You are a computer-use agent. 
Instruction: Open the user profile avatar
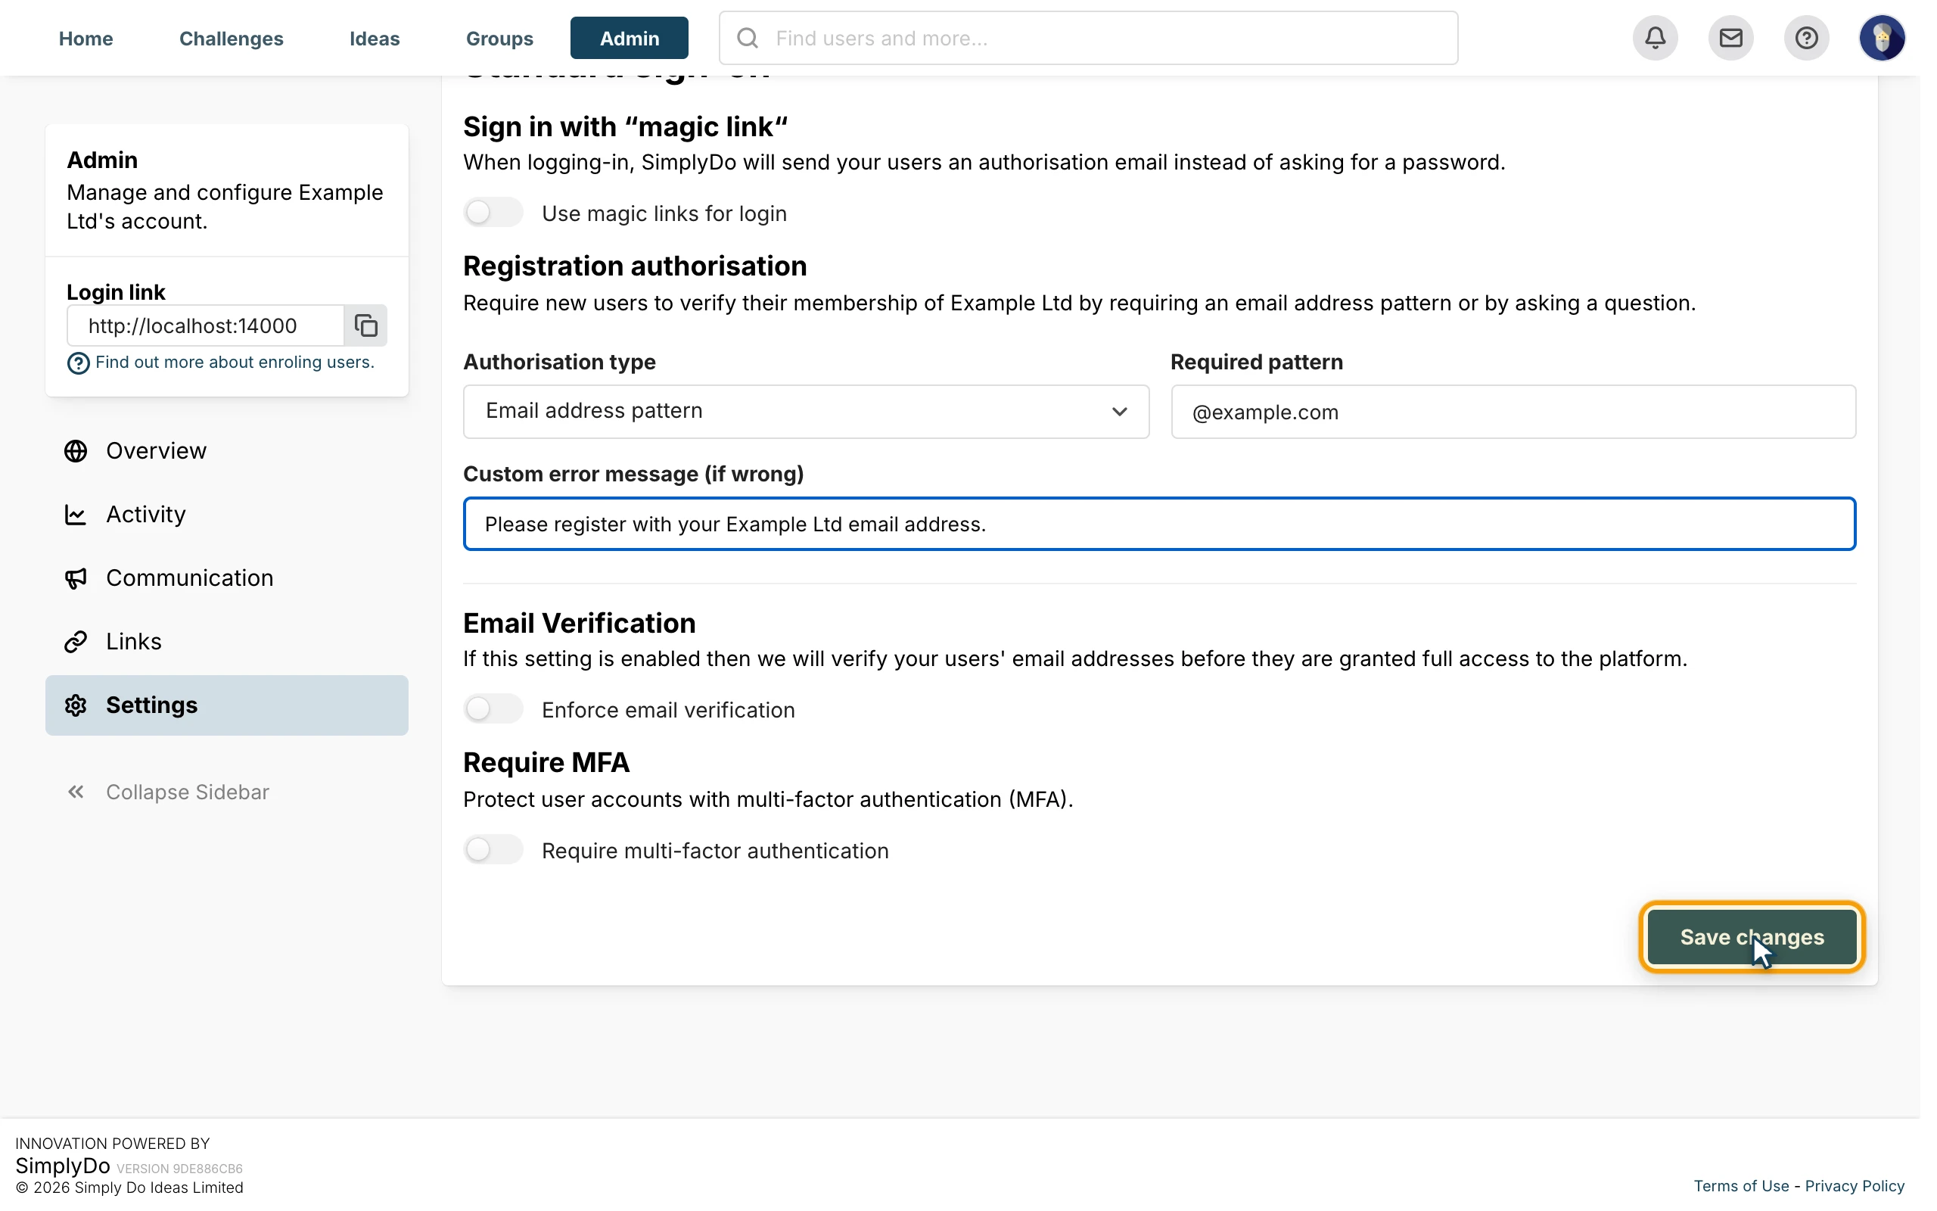[x=1882, y=38]
